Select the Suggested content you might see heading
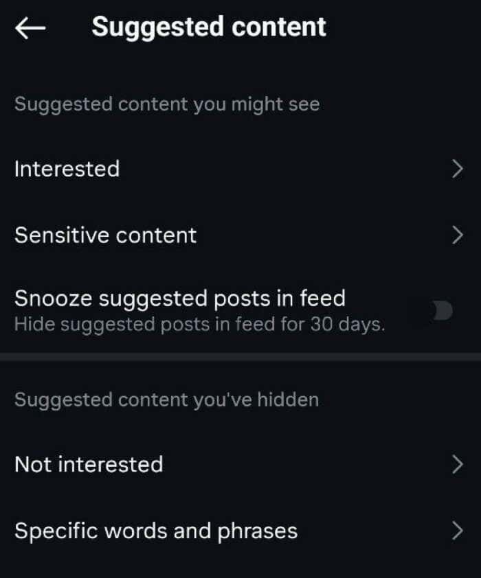This screenshot has height=578, width=481. point(166,104)
